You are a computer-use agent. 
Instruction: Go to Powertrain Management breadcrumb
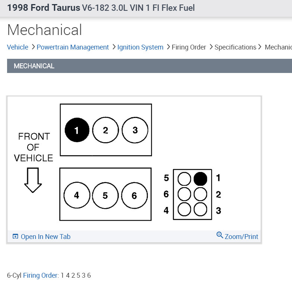point(73,47)
